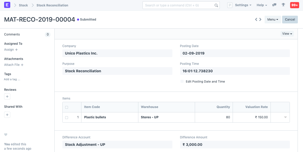The height and width of the screenshot is (152, 303).
Task: Click the ERPNext home logo icon
Action: pos(7,5)
